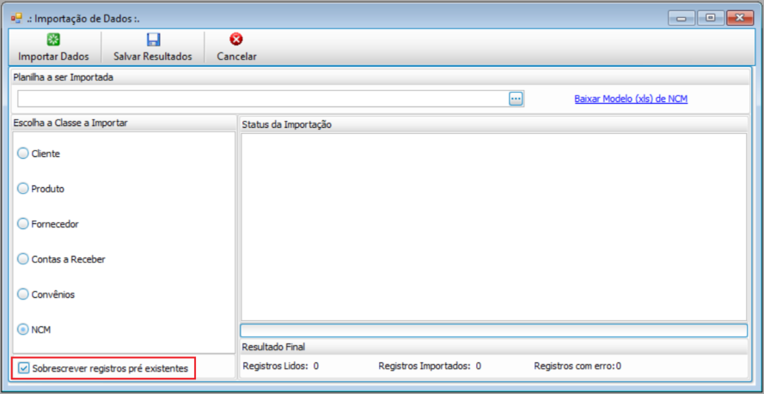Select the Convênios radio button
This screenshot has height=394, width=764.
(x=23, y=294)
